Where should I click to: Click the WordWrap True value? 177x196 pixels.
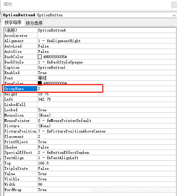click(42, 190)
